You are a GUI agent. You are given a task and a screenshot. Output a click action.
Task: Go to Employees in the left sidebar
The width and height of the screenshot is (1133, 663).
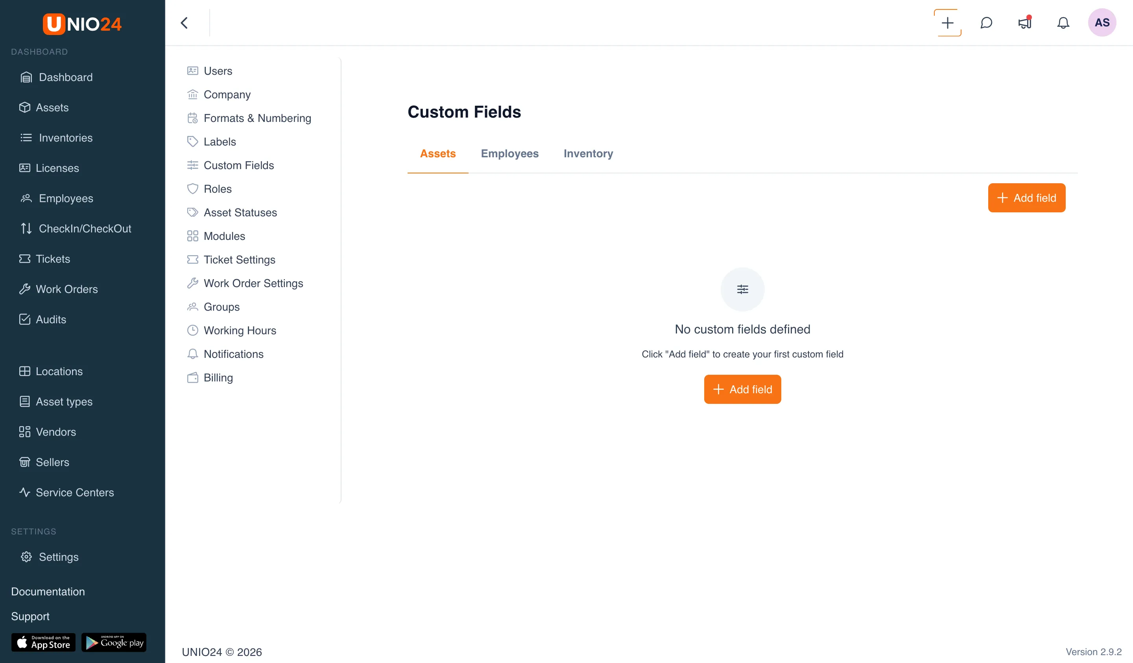(57, 198)
